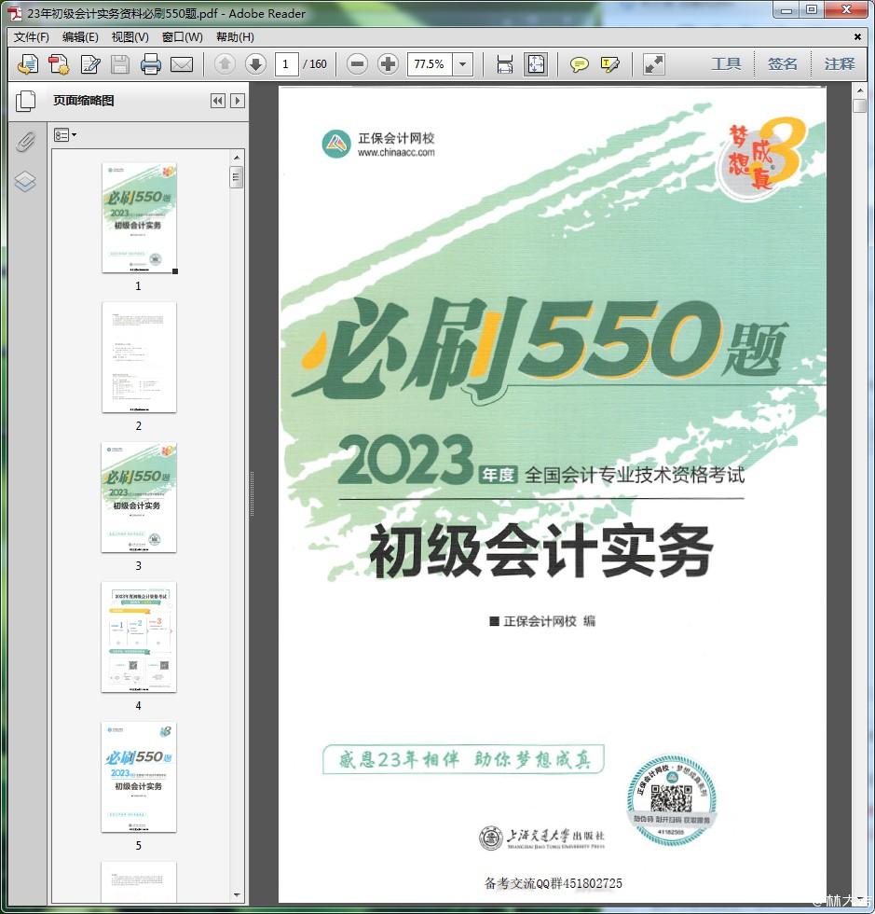Select the page 4 thumbnail
This screenshot has height=914, width=875.
[139, 638]
